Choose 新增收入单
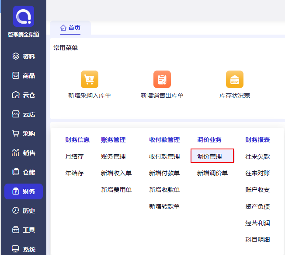Screen dimensions: 285x255 click(116, 173)
